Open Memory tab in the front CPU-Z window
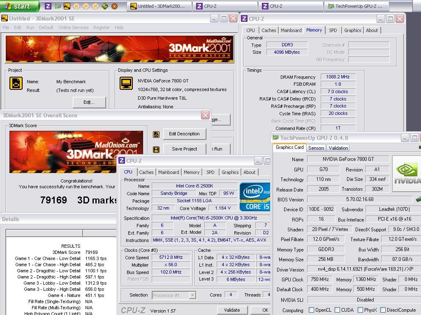 [x=192, y=172]
